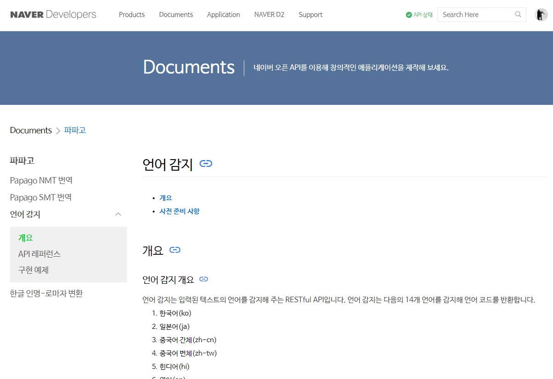The height and width of the screenshot is (379, 553).
Task: Click the Documents breadcrumb link
Action: pyautogui.click(x=31, y=130)
